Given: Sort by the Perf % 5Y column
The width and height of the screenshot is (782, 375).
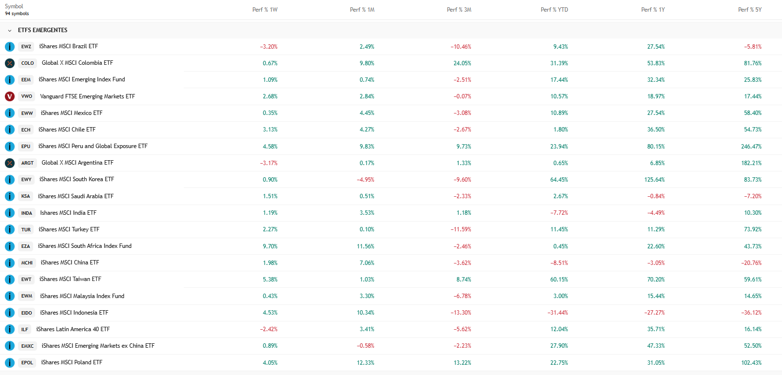Looking at the screenshot, I should coord(750,10).
